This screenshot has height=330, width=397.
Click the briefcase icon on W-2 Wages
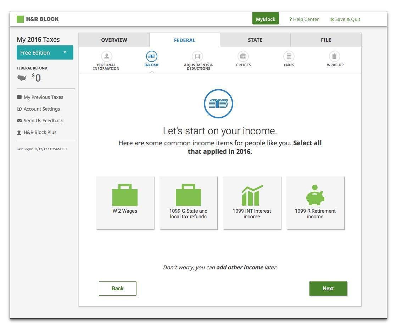pos(125,195)
